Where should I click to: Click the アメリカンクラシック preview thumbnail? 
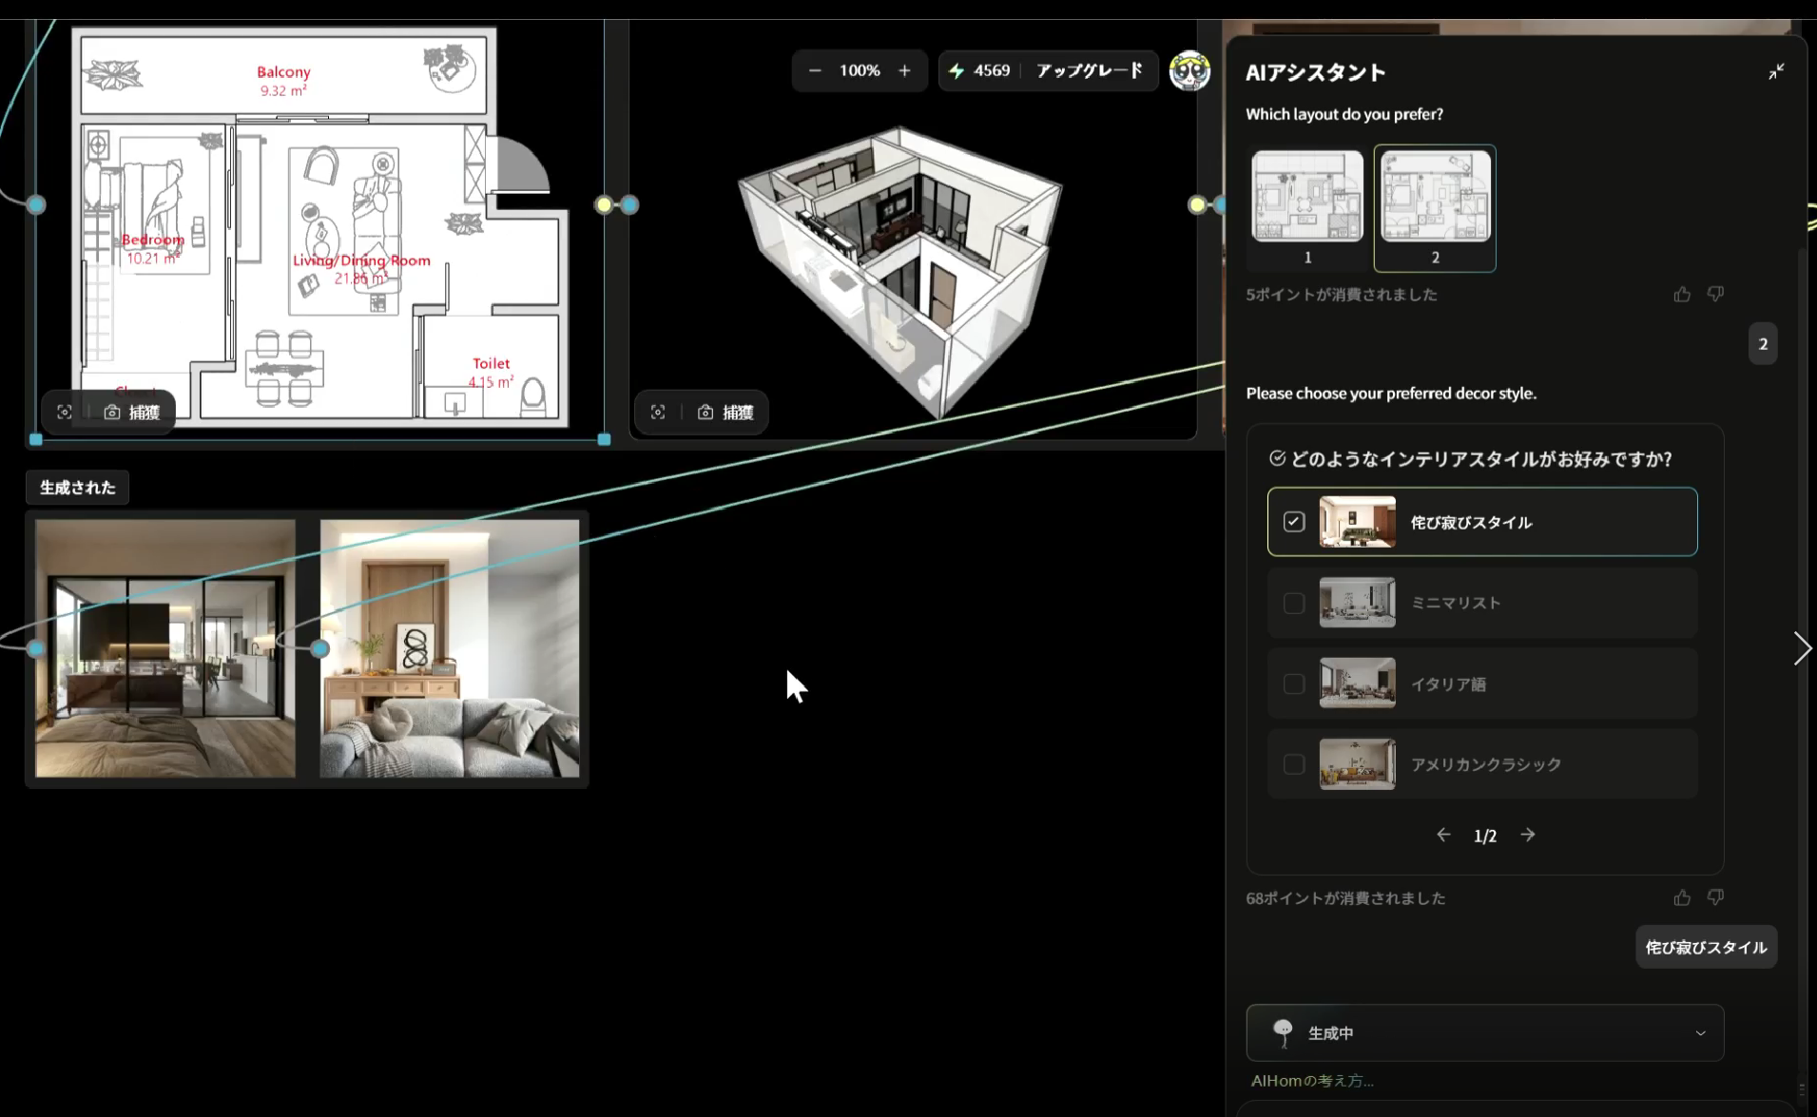(x=1358, y=764)
